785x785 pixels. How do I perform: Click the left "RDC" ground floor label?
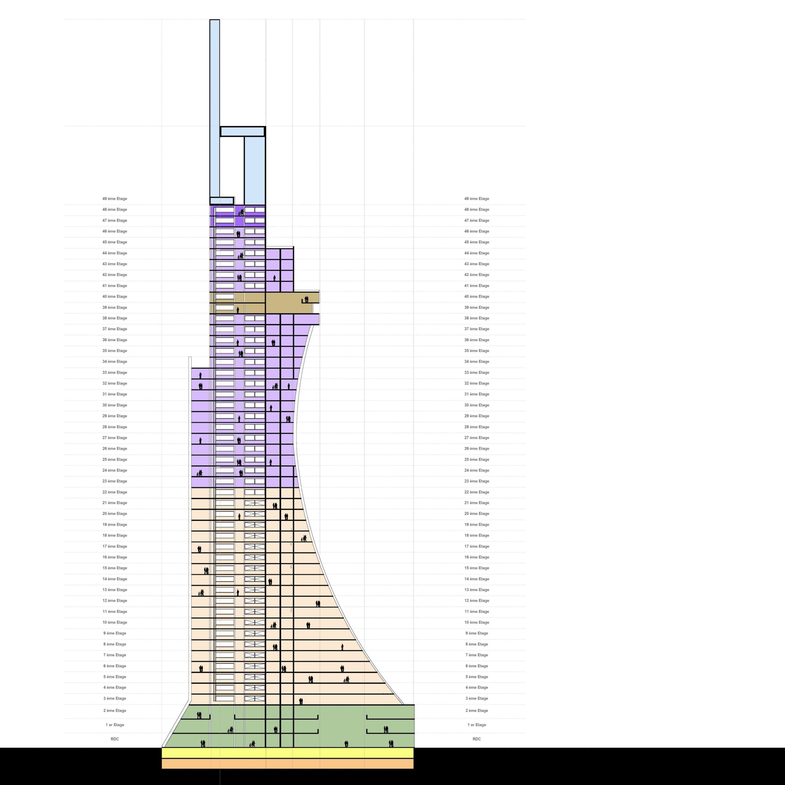(x=115, y=739)
